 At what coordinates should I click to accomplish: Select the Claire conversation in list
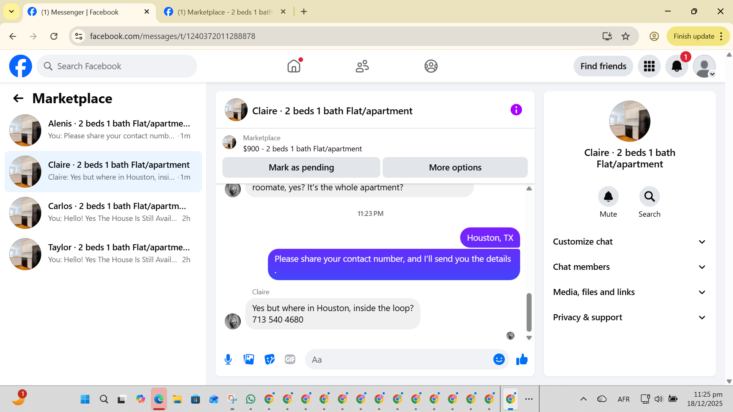tap(103, 172)
